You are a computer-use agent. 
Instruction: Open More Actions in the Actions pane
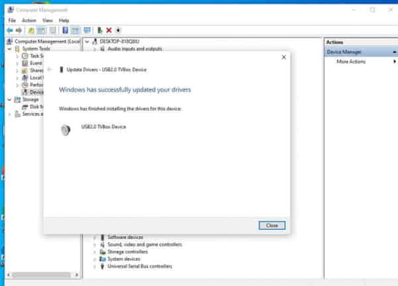click(x=351, y=62)
